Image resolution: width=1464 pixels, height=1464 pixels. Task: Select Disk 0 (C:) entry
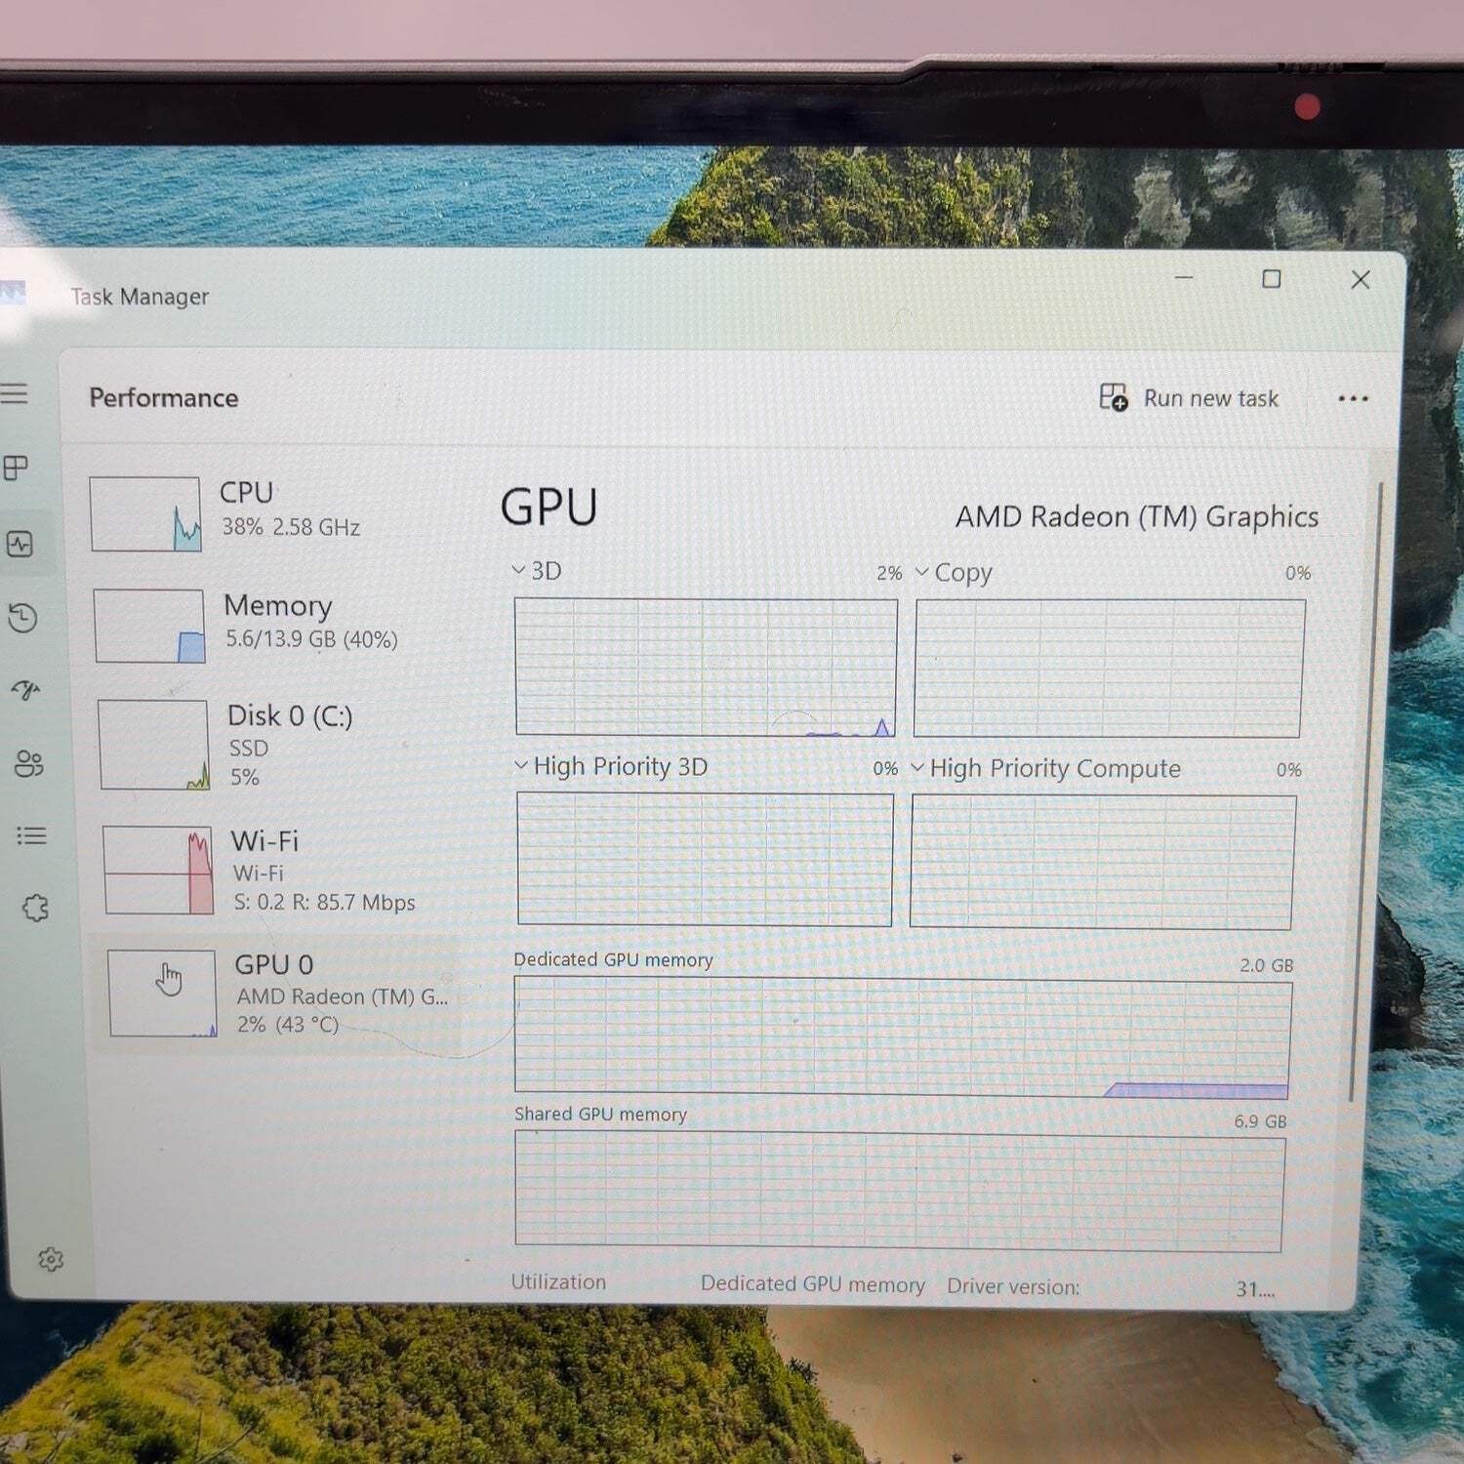point(275,745)
